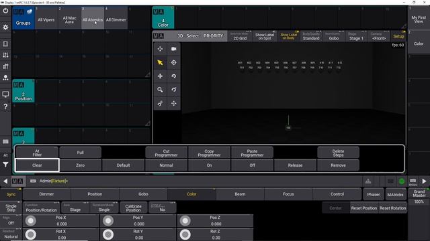Click the Calibrate Position button
This screenshot has height=241, width=430.
[133, 208]
